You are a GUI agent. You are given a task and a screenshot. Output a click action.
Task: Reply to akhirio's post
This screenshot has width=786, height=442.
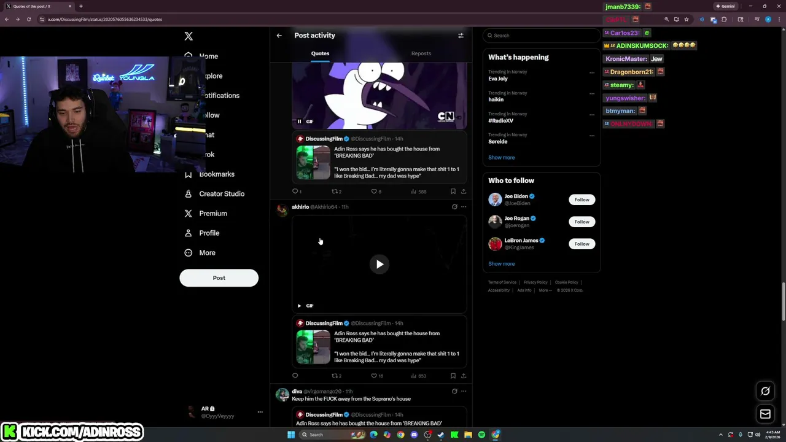click(x=295, y=376)
